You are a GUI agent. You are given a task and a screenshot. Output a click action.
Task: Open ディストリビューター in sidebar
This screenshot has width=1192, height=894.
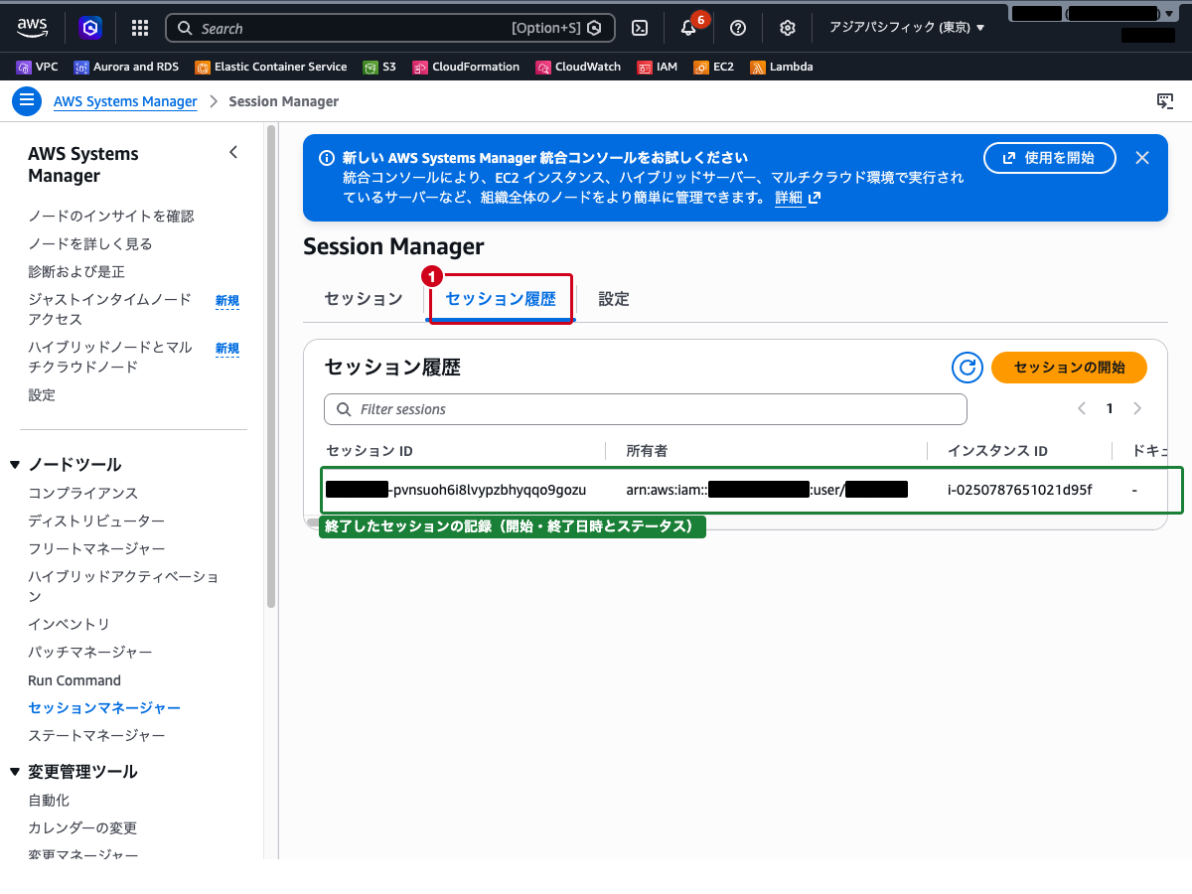point(96,521)
